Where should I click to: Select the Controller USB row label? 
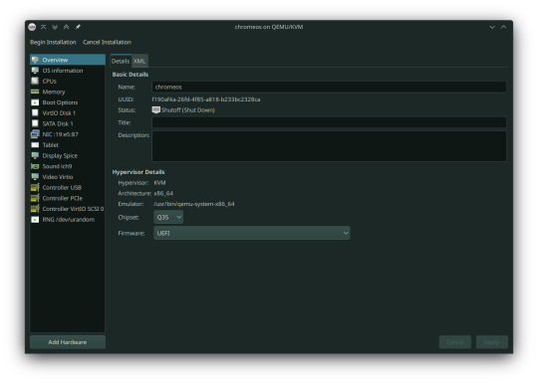coord(62,187)
